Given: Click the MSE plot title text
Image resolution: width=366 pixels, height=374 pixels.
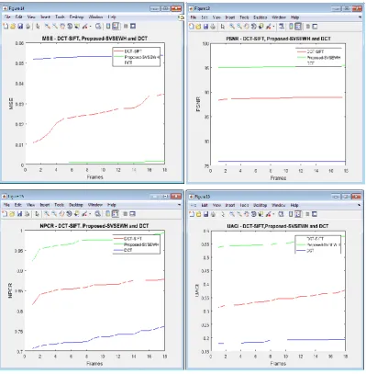Looking at the screenshot, I should click(x=94, y=39).
